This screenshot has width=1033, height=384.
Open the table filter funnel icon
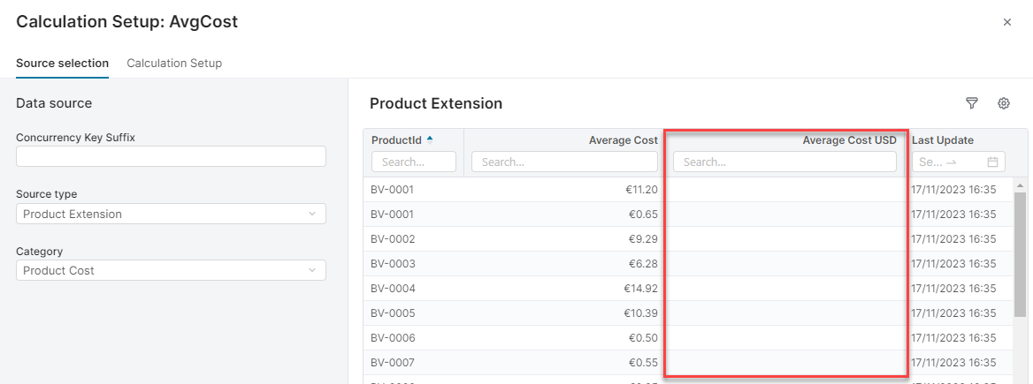coord(972,103)
